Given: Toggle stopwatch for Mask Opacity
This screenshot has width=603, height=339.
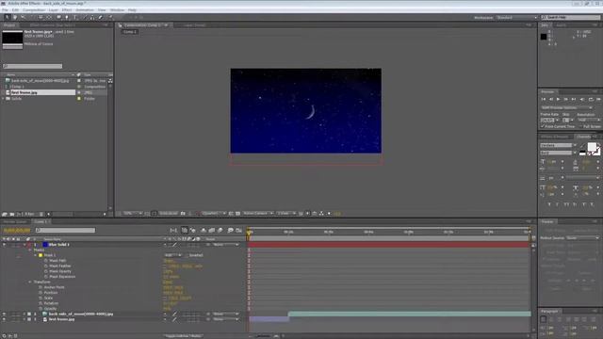Looking at the screenshot, I should pyautogui.click(x=46, y=271).
